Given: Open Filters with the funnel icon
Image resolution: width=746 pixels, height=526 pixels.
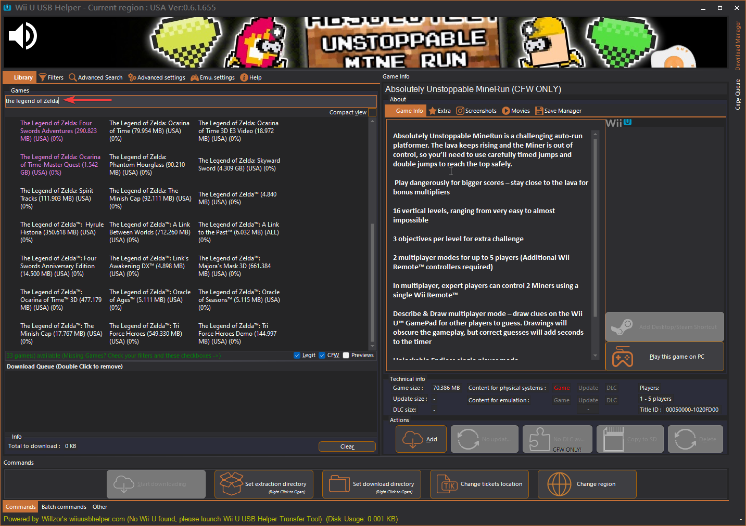Looking at the screenshot, I should click(x=43, y=77).
